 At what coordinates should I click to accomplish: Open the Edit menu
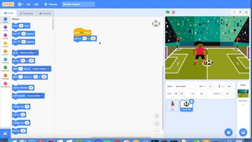coord(36,4)
